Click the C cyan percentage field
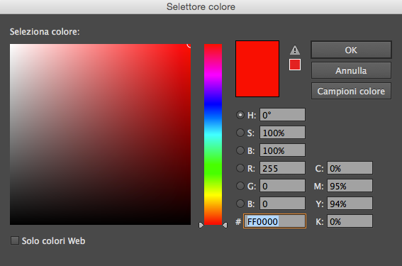The image size is (402, 266). tap(350, 168)
